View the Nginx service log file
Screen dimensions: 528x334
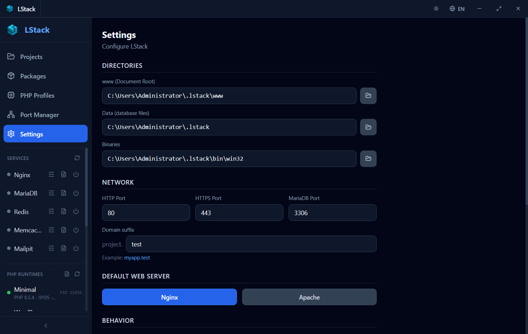tap(64, 174)
